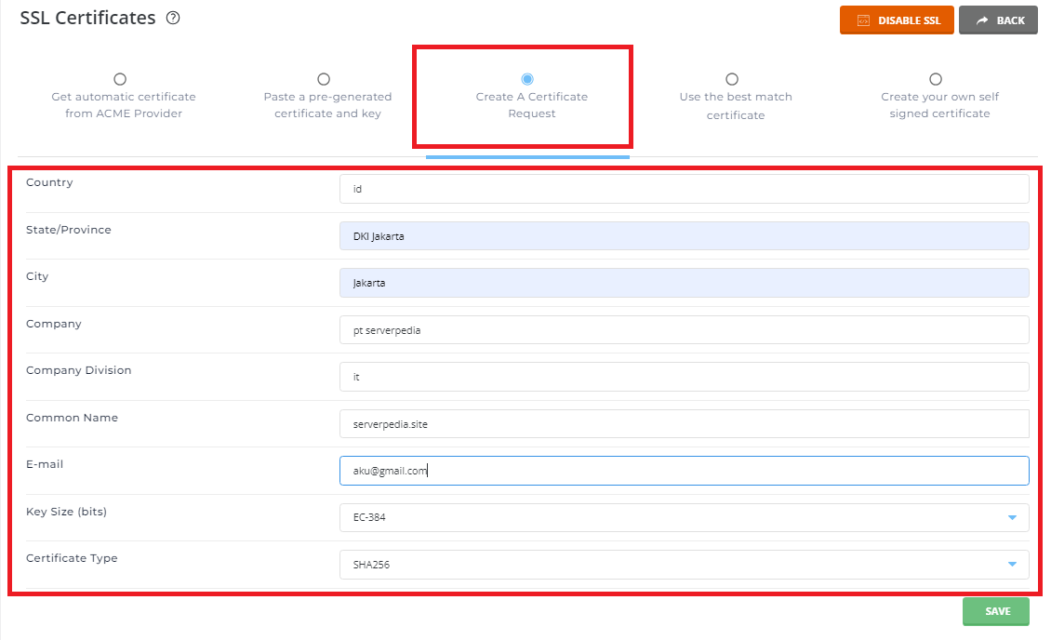1051x640 pixels.
Task: Select automatic certificate from ACME Provider
Action: click(120, 80)
